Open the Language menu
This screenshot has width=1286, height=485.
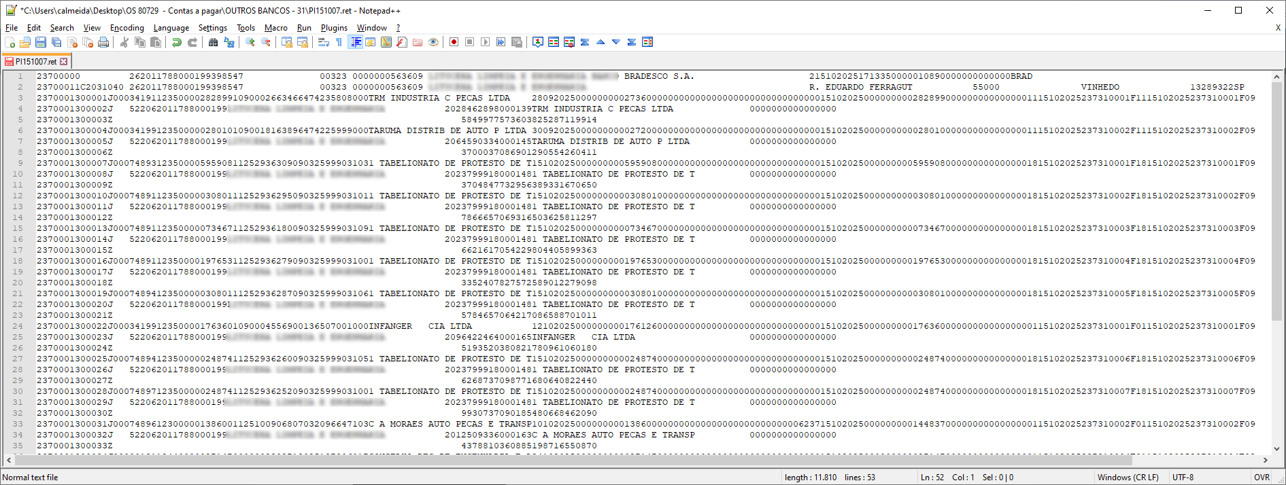coord(171,28)
